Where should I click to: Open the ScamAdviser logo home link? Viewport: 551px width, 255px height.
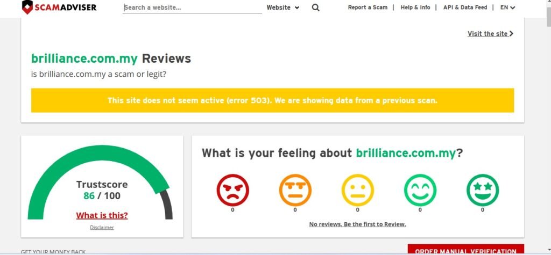(59, 7)
